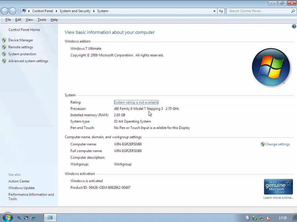Click the 2.00 GB installed memory value

119,115
